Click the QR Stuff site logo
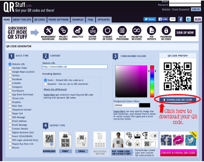The height and width of the screenshot is (162, 204). [29, 7]
